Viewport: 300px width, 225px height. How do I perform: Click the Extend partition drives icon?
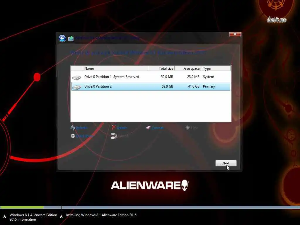(114, 136)
